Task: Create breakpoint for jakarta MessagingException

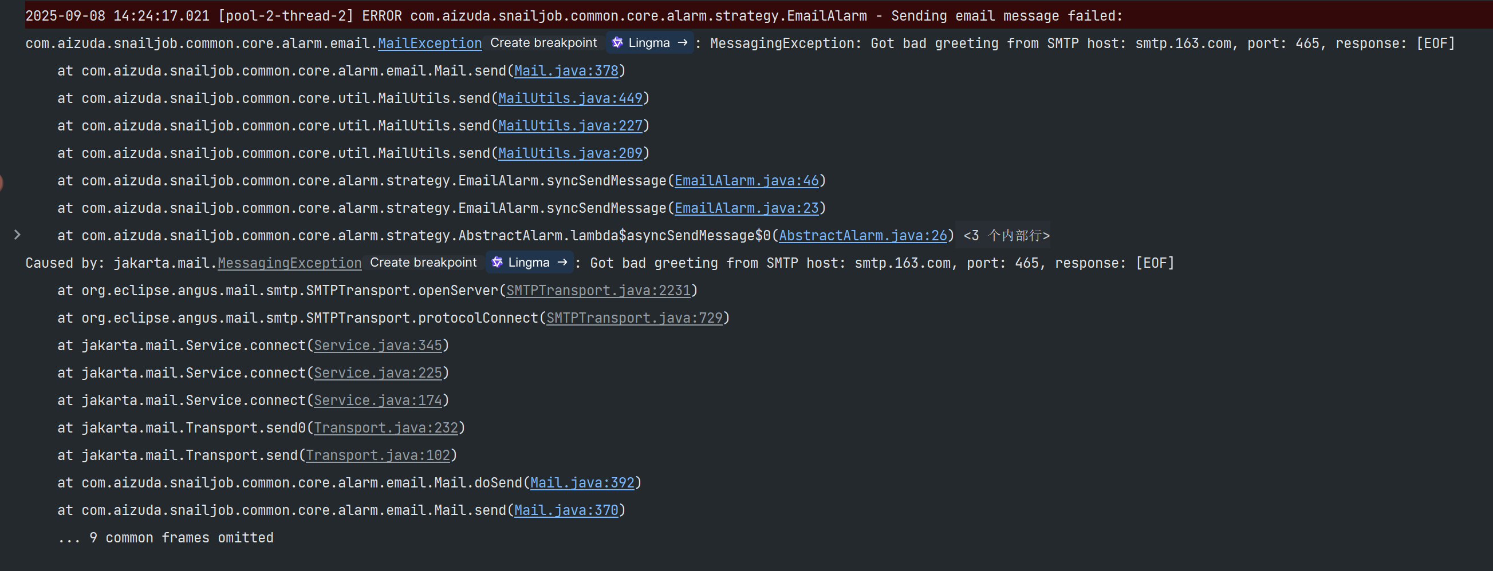Action: pos(423,263)
